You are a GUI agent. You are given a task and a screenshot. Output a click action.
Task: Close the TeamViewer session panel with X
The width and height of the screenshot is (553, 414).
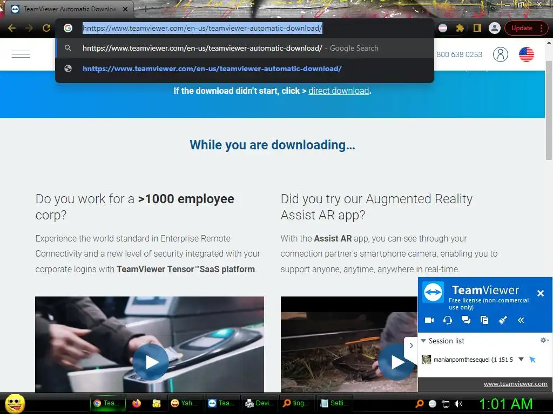(x=540, y=293)
